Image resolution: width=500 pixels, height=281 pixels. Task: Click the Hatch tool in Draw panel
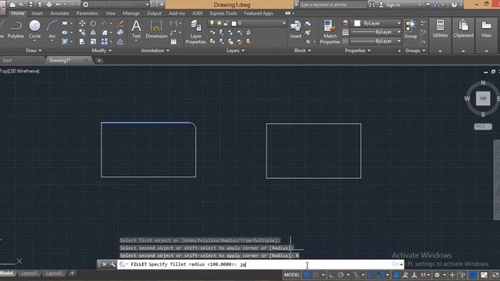pyautogui.click(x=65, y=41)
